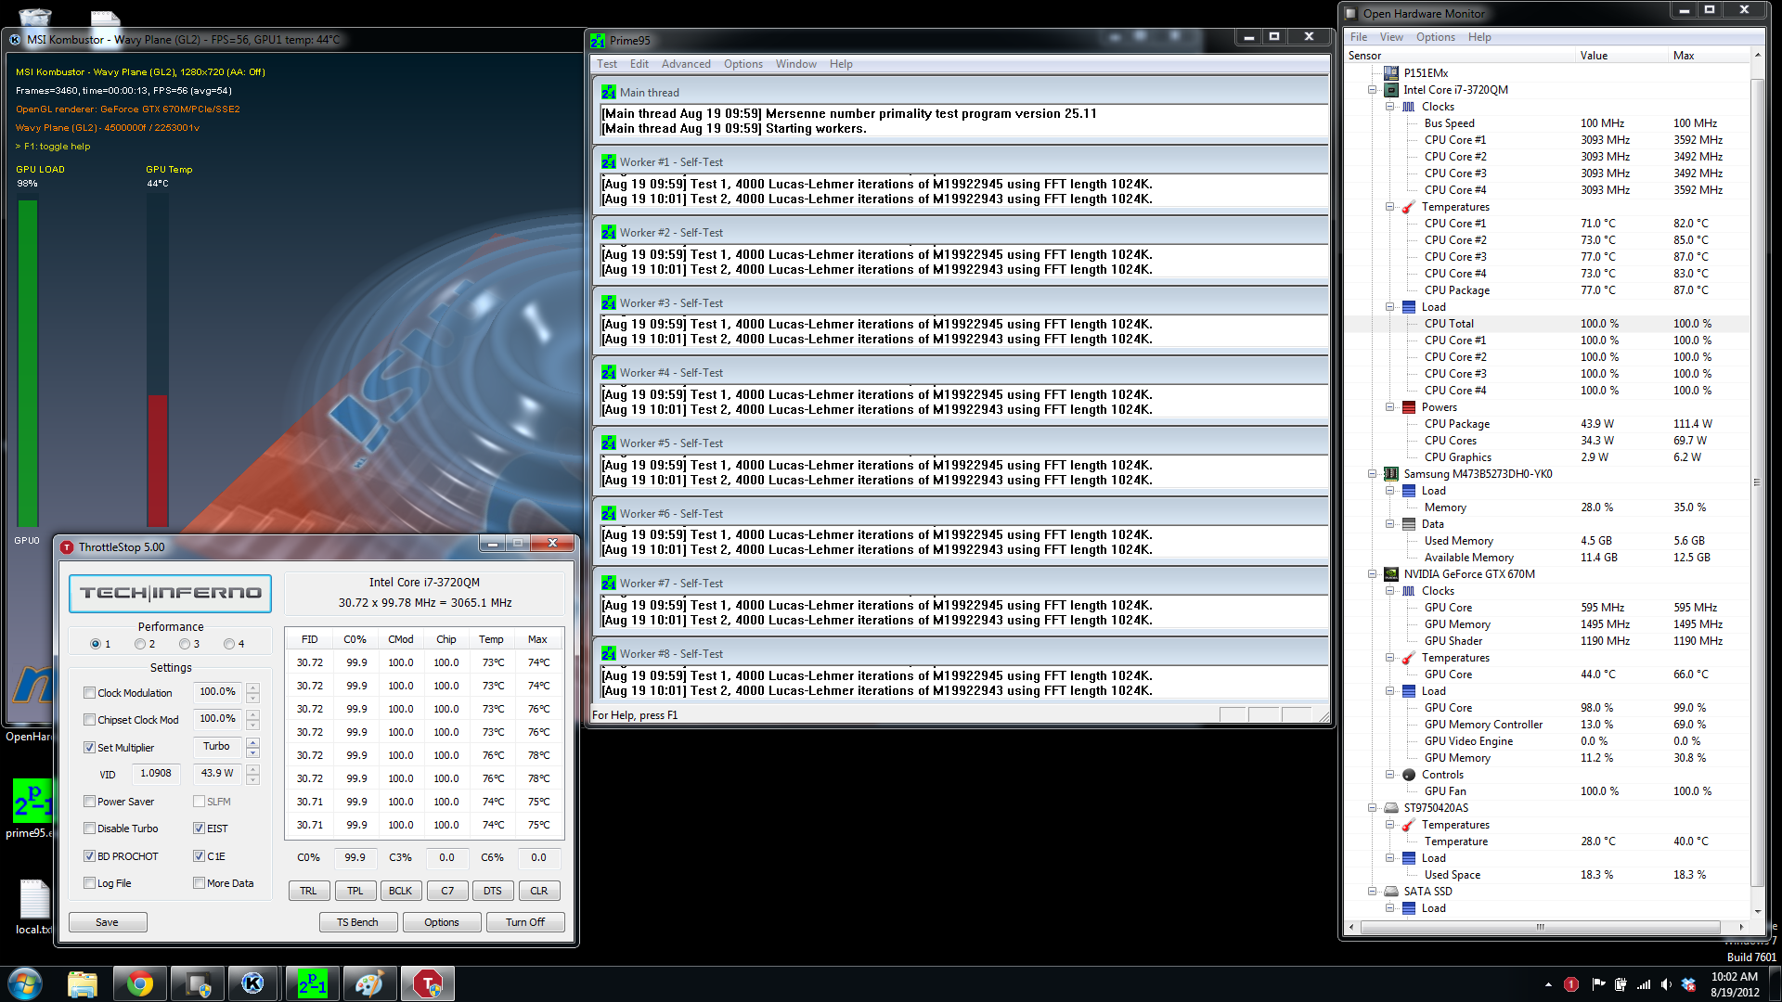1782x1002 pixels.
Task: Increase the Clock Modulation percentage stepper
Action: click(252, 687)
